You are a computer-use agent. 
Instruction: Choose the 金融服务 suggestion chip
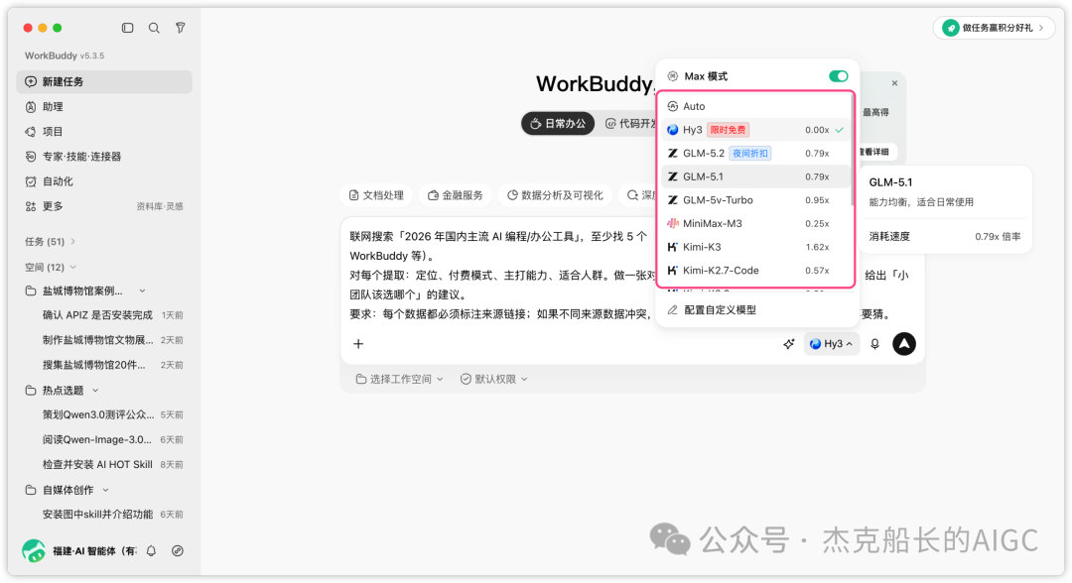click(x=456, y=195)
